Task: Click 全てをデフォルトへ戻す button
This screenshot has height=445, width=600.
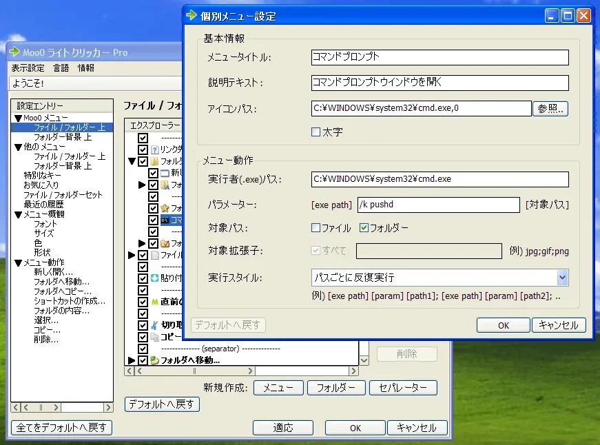Action: point(61,427)
